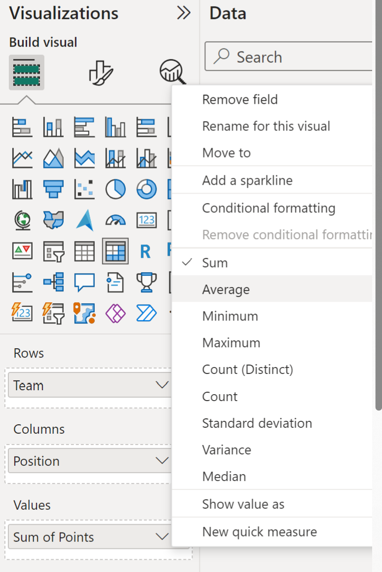382x572 pixels.
Task: Expand the Sum of Points dropdown chevron
Action: point(162,536)
